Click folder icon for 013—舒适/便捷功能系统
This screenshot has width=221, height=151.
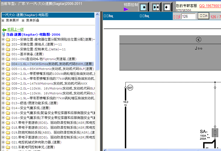(x=8, y=103)
